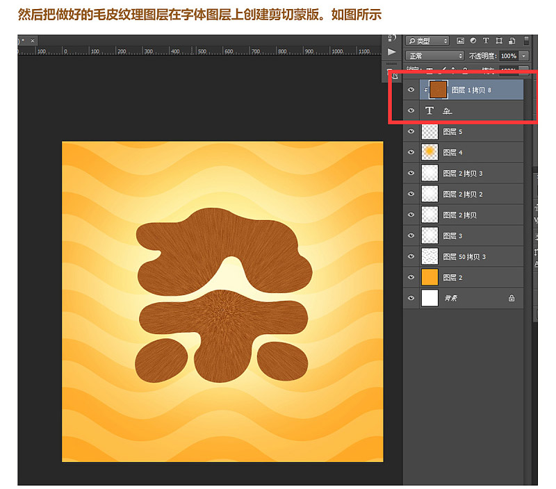The height and width of the screenshot is (489, 556).
Task: Click thumbnail of 图层 3
Action: 430,235
